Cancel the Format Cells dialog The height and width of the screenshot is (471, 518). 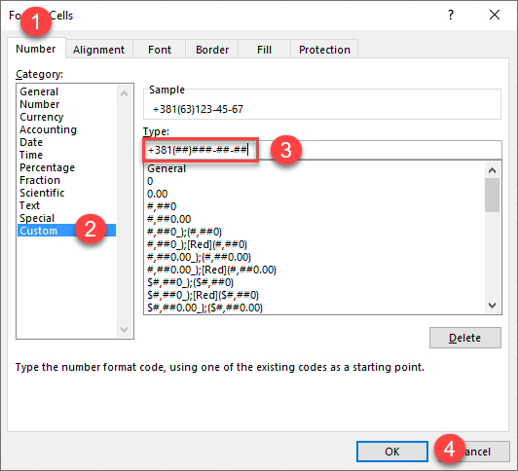(x=474, y=452)
